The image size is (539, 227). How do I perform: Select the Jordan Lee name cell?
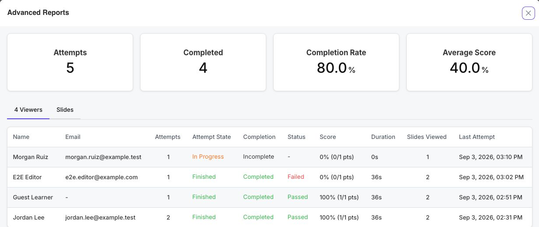click(28, 217)
